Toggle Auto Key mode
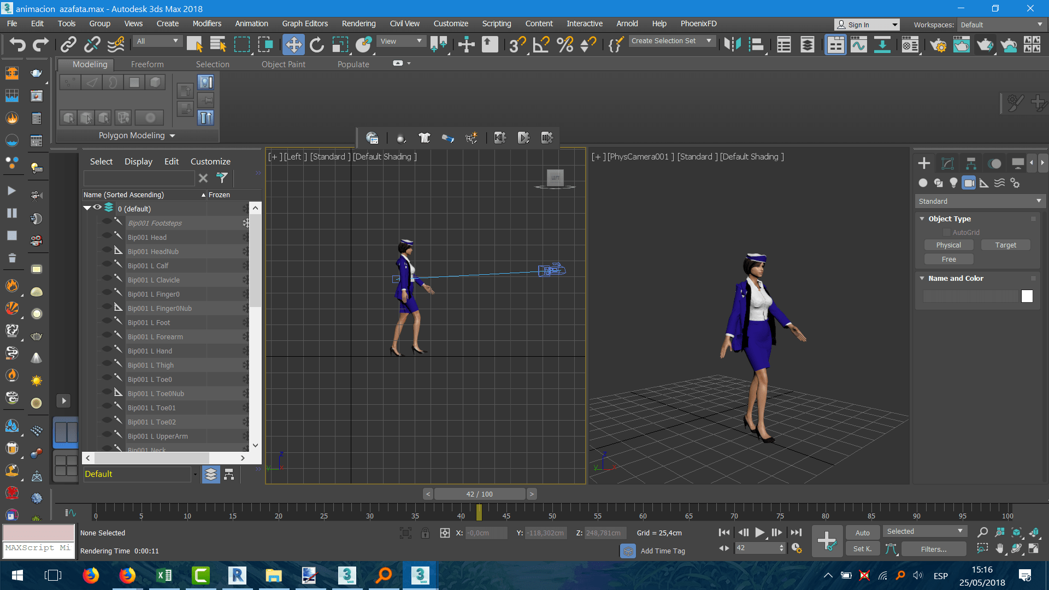 point(862,533)
